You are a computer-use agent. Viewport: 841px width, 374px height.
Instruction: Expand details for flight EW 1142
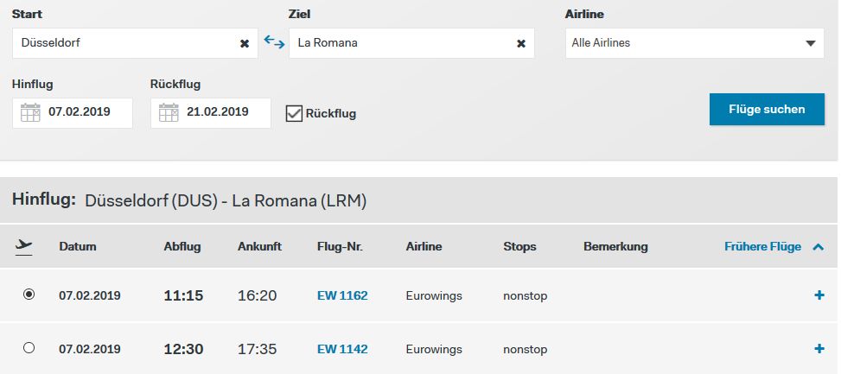pos(819,349)
